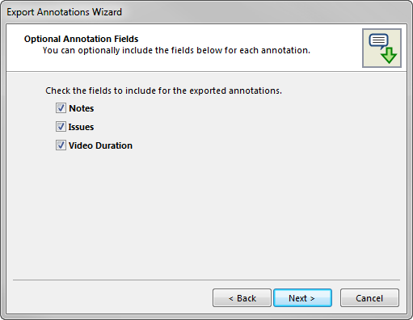Toggle the Issues checkbox
Screen dimensions: 413x320
point(61,127)
